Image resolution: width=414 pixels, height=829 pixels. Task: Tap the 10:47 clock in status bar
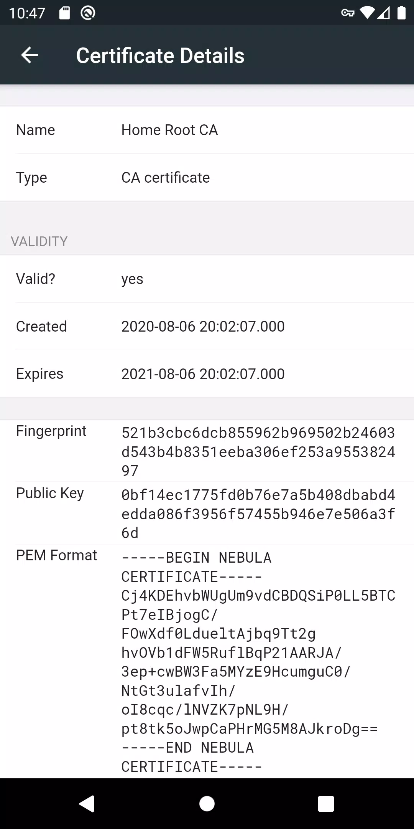pyautogui.click(x=27, y=13)
